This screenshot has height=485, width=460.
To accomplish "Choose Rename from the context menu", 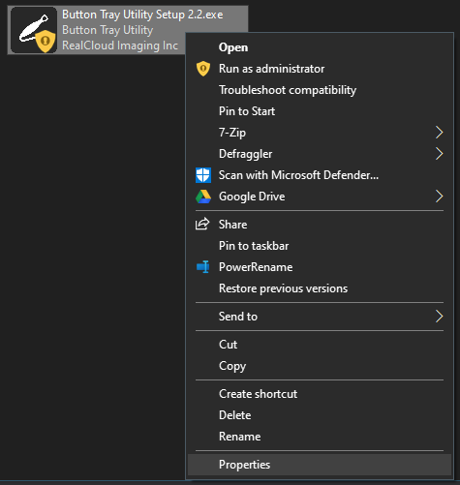I will (320, 437).
